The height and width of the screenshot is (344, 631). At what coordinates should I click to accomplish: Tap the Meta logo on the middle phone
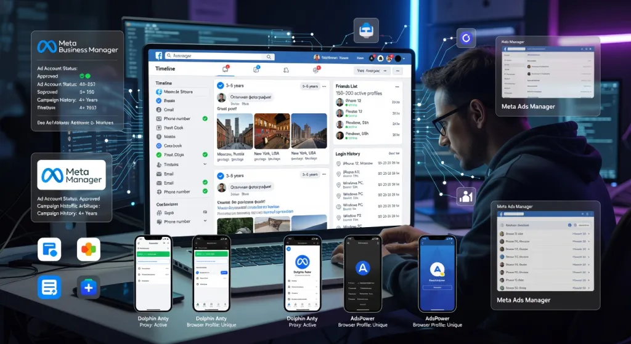(302, 262)
